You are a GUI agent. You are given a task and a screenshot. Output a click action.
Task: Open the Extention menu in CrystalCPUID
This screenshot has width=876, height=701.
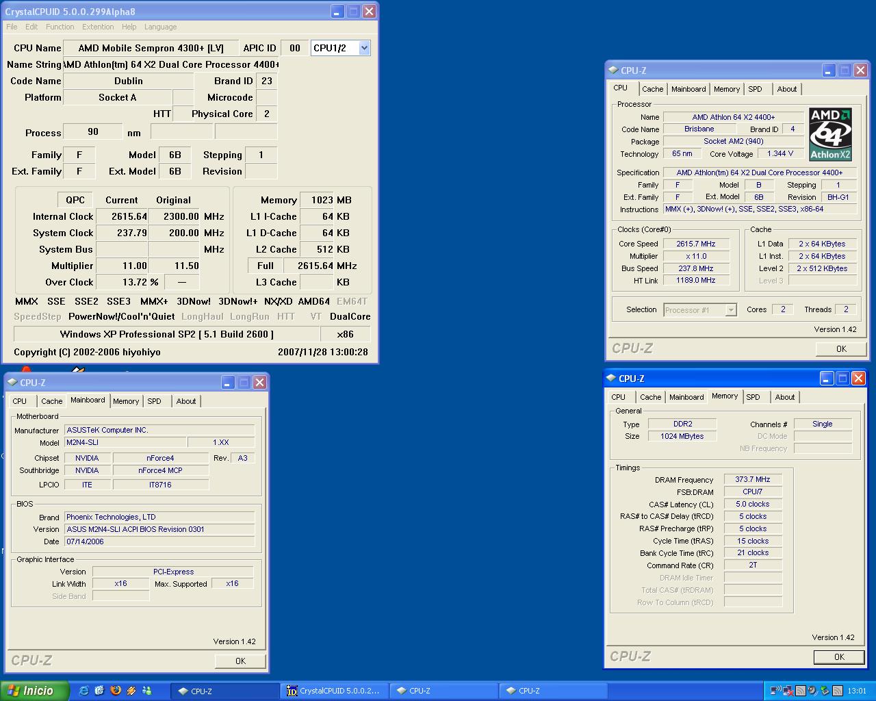click(x=98, y=27)
